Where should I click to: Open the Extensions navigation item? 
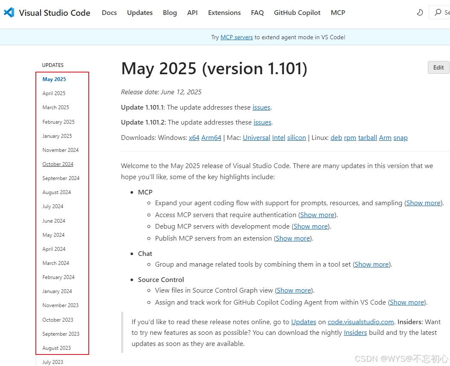(224, 13)
